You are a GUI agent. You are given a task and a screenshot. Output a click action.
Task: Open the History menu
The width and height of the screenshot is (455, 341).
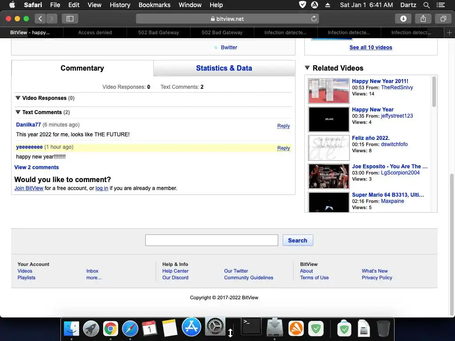point(120,5)
